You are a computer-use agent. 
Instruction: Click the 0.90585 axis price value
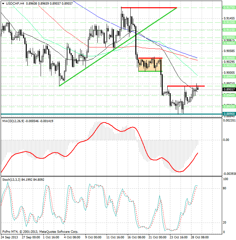[x=229, y=51]
